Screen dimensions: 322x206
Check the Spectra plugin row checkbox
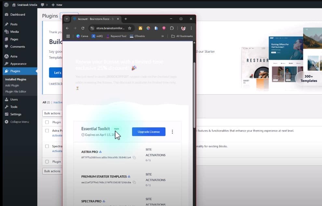point(47,146)
